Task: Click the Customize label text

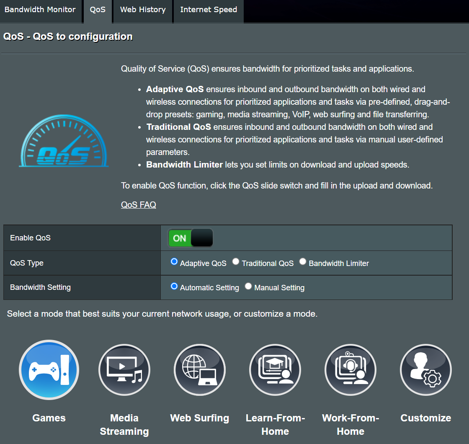Action: click(x=426, y=418)
